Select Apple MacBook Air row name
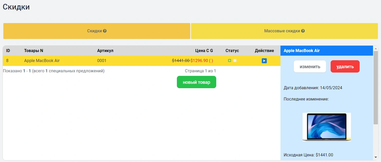Image resolution: width=381 pixels, height=162 pixels. click(42, 61)
